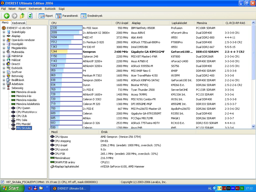Switch to the Kedvencek tab in the sidebar
The image size is (256, 192).
point(19,23)
